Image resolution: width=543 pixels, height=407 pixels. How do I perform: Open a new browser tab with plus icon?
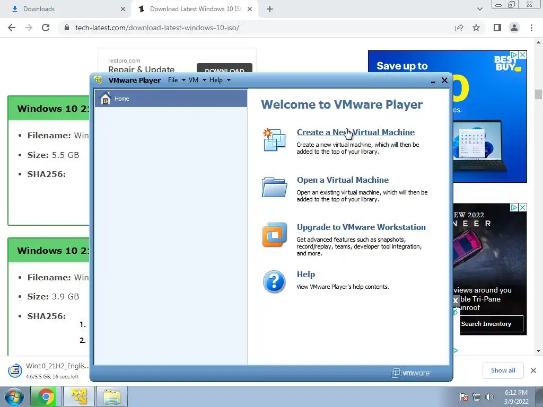[x=270, y=9]
